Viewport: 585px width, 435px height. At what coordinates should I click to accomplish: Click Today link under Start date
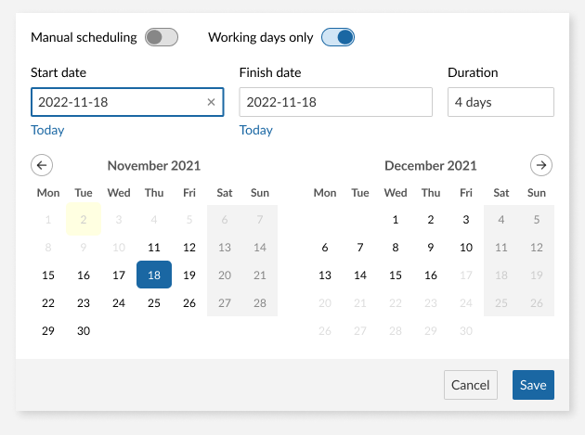(47, 130)
